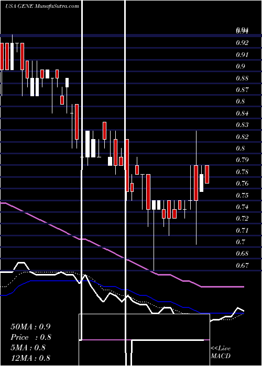
Task: Click the 0.76 price level label
Action: [x=242, y=184]
